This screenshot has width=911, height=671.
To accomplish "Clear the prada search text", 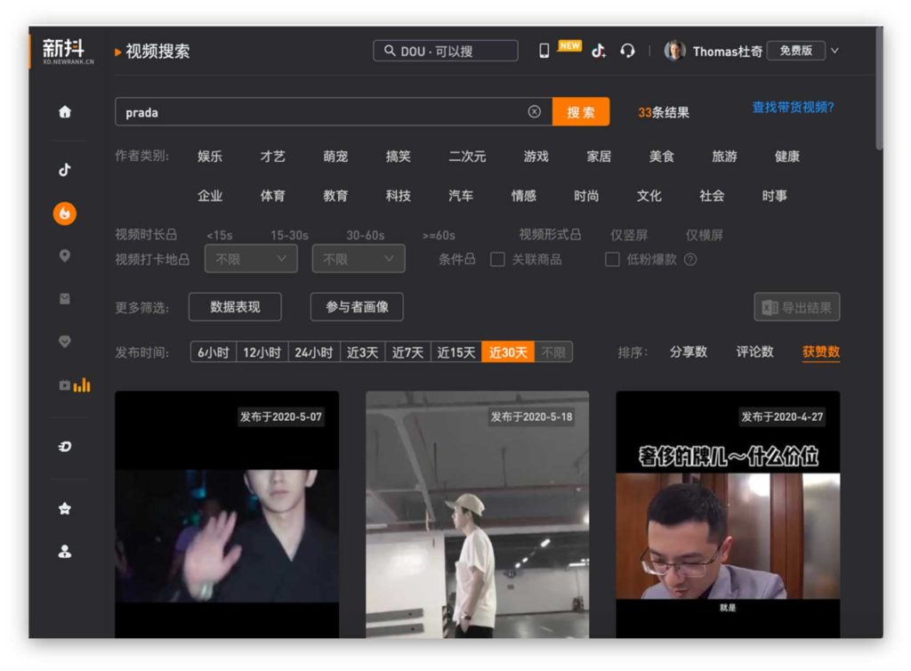I will pyautogui.click(x=534, y=111).
